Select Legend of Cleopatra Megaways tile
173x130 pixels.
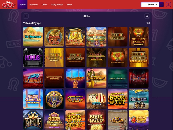click(33, 99)
